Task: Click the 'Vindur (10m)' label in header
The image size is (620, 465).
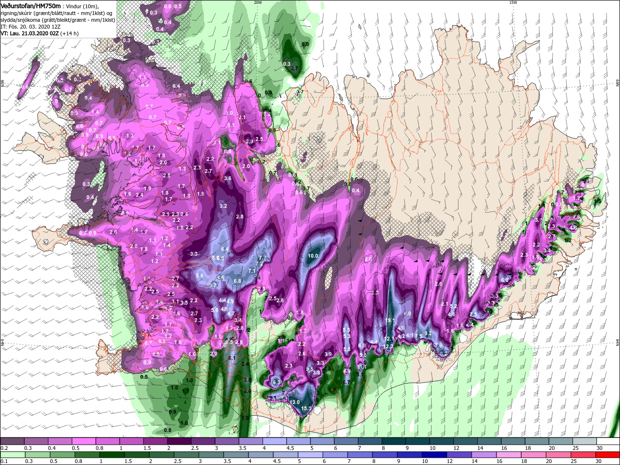Action: [83, 6]
